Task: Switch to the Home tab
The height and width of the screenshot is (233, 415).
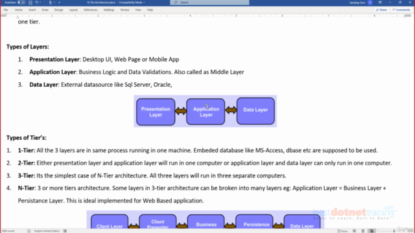Action: (x=19, y=10)
